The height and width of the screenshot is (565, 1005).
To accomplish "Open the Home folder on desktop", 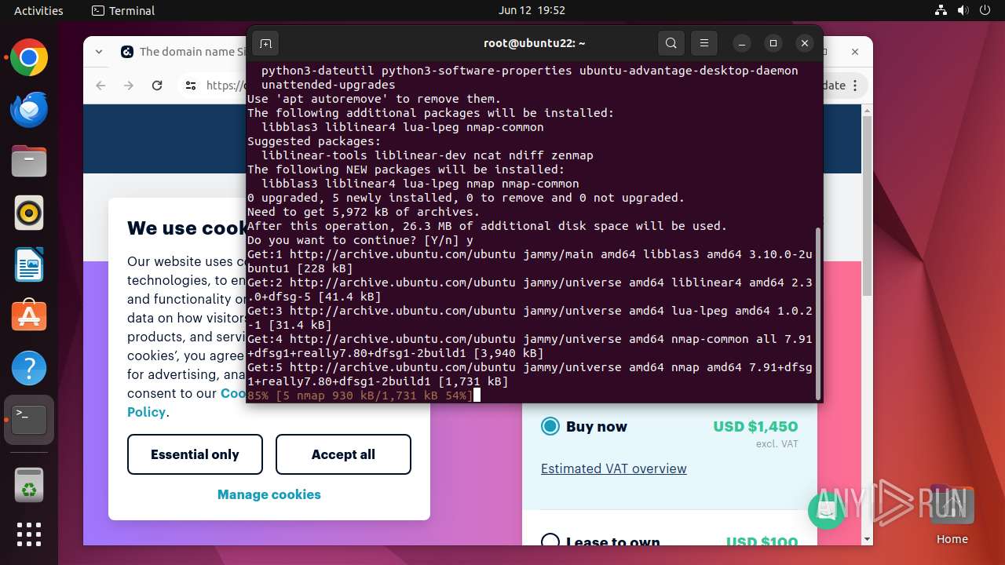I will [x=952, y=515].
